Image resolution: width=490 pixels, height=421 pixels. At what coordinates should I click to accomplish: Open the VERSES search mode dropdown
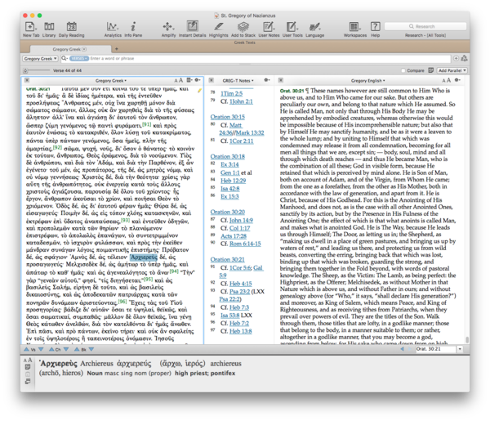point(79,59)
